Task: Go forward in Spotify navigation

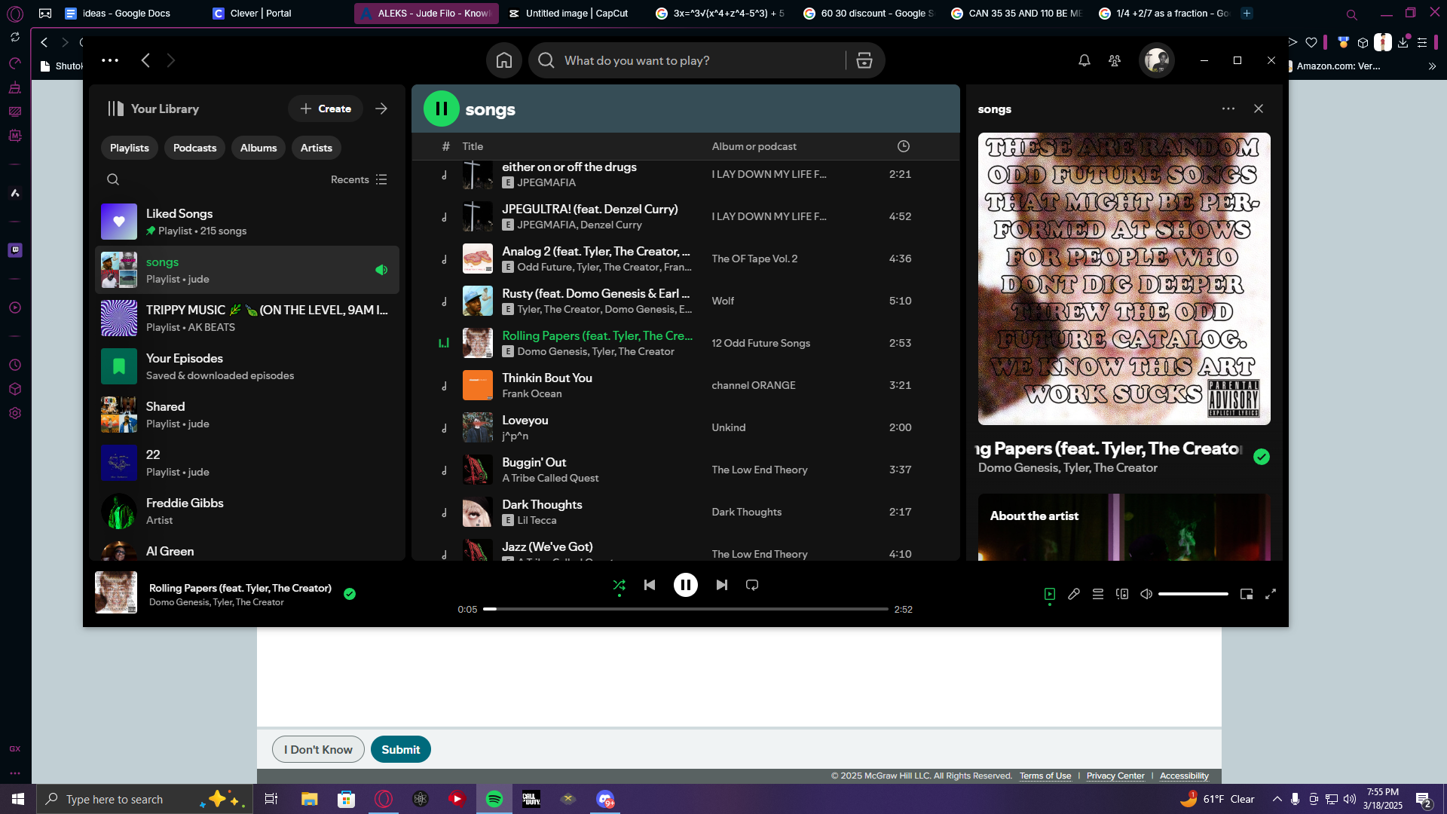Action: [x=171, y=60]
